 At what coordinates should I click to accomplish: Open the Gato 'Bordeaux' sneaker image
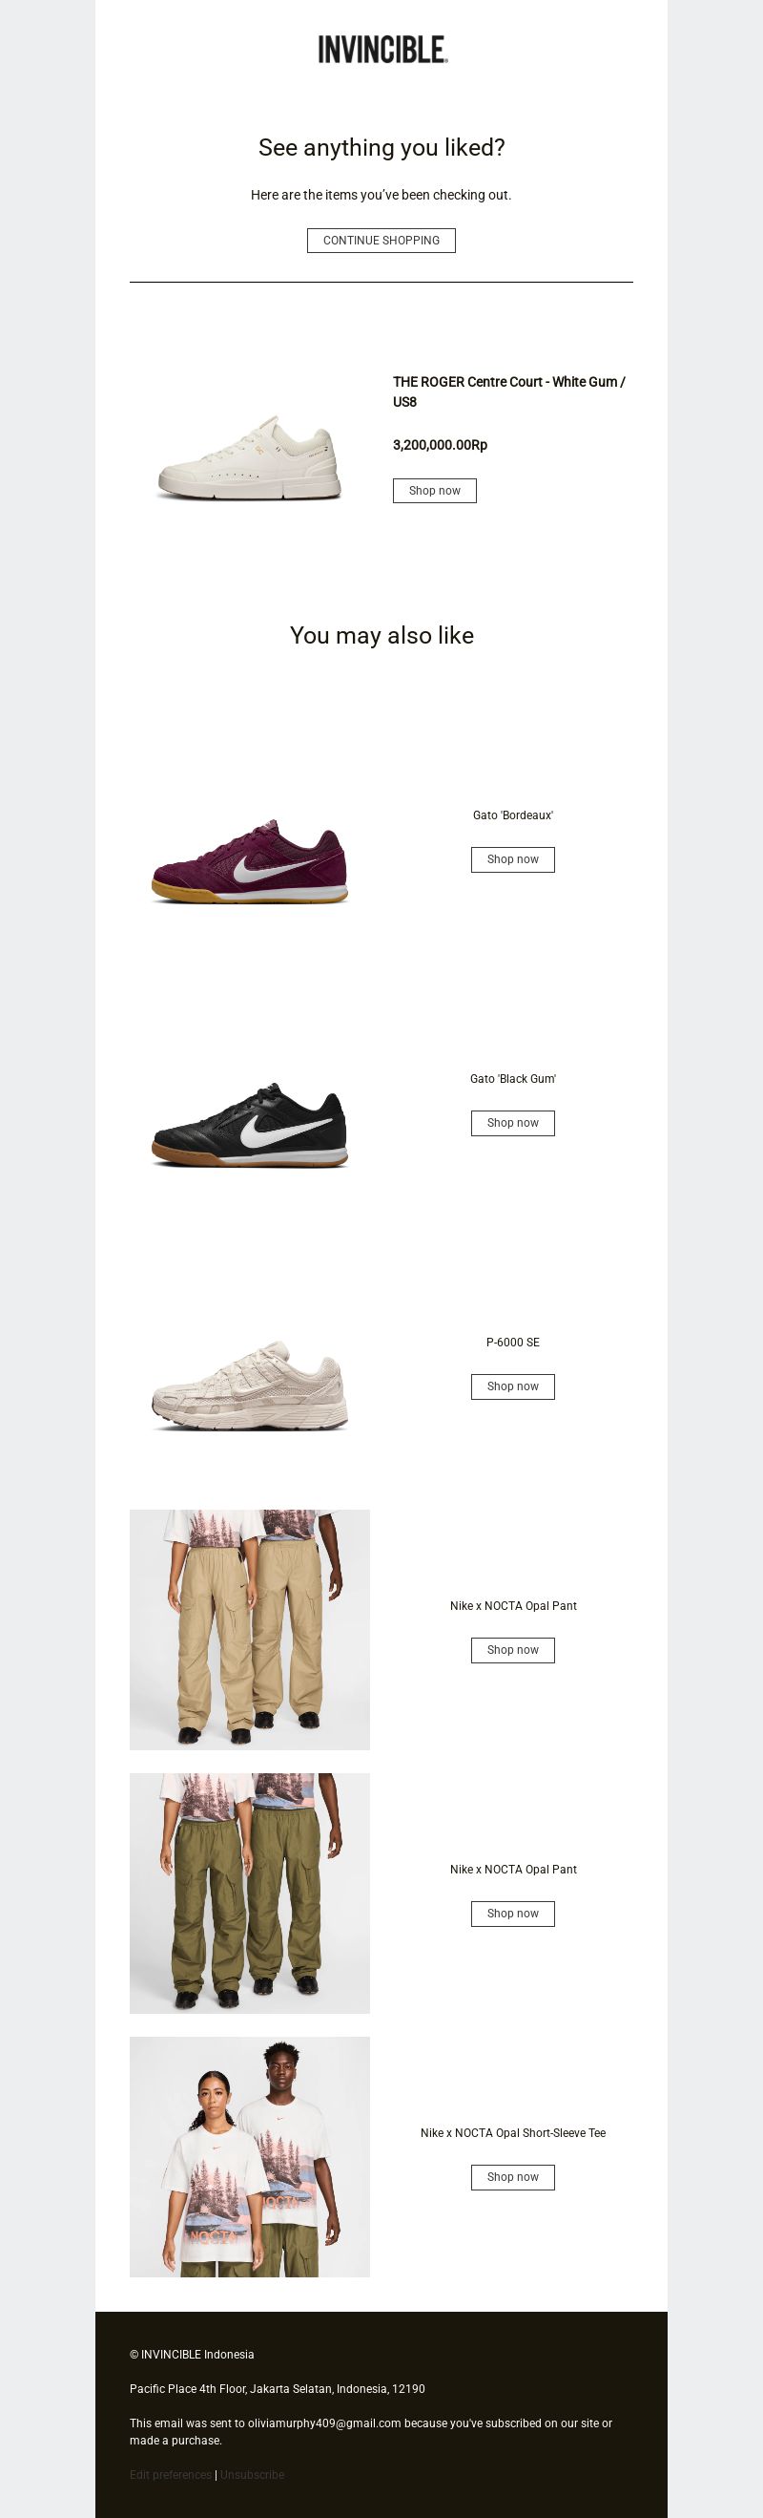[x=250, y=861]
